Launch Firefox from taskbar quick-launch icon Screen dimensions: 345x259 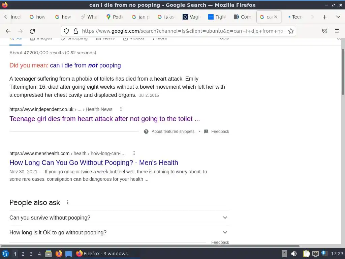point(59,254)
